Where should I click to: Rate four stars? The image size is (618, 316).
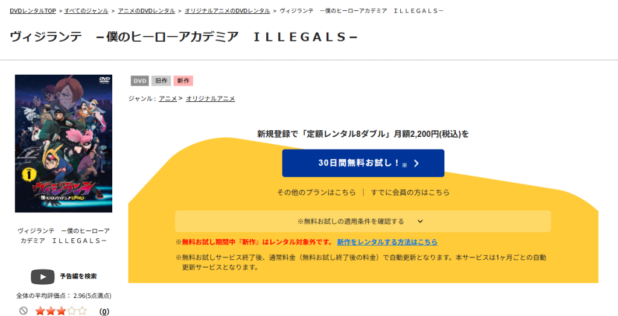(x=71, y=311)
